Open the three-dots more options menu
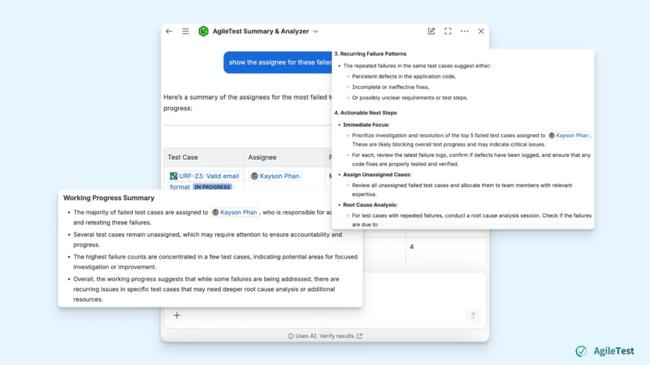Image resolution: width=650 pixels, height=365 pixels. pyautogui.click(x=464, y=31)
